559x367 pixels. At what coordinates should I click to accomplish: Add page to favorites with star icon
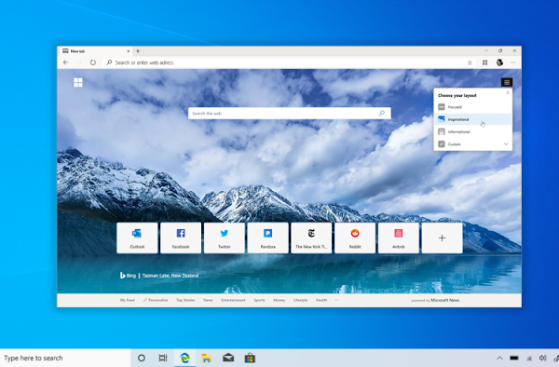(470, 62)
